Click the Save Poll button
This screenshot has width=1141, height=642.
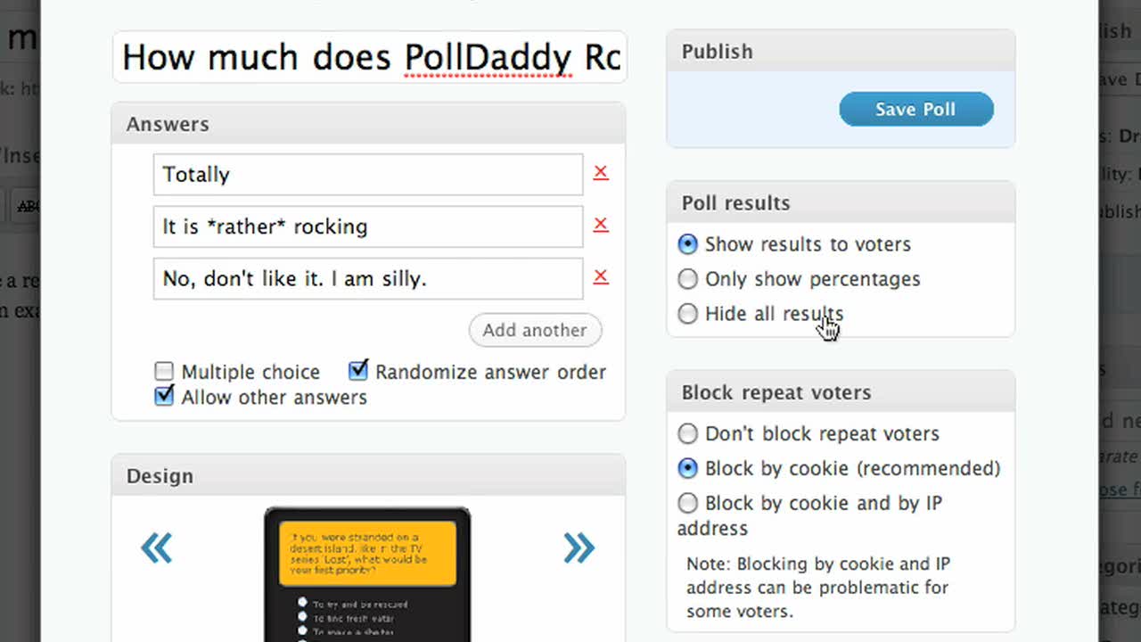[x=915, y=109]
